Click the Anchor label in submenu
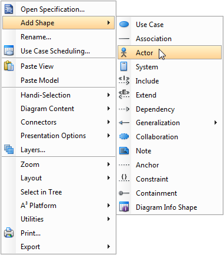This screenshot has height=255, width=224. click(148, 165)
